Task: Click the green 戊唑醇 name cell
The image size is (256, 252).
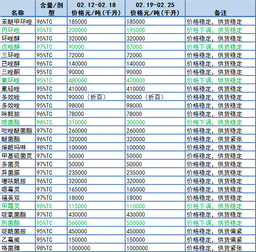Action: tap(18, 47)
